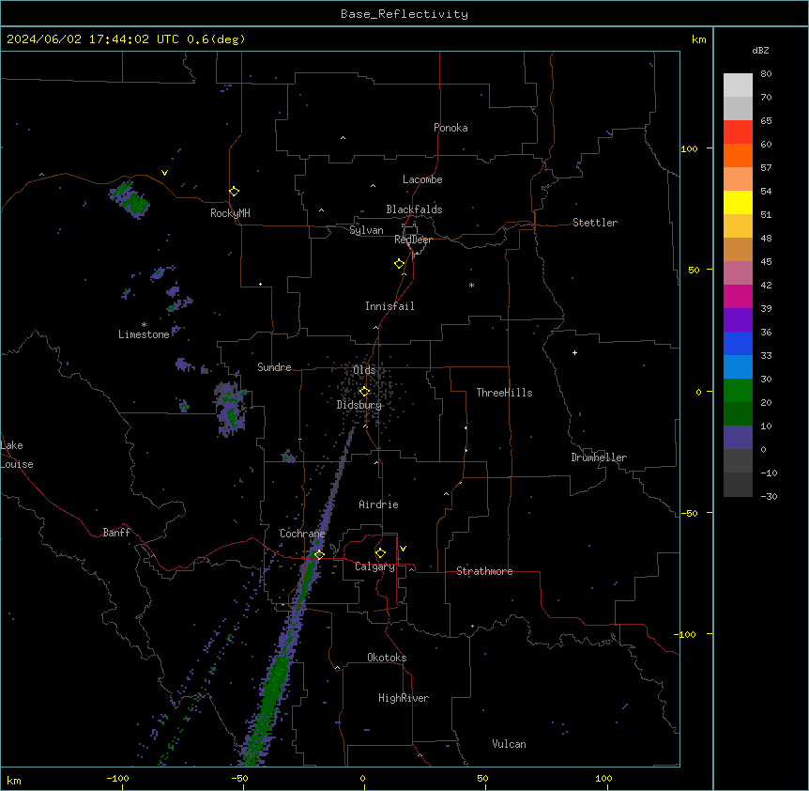Pick the light blue swatch between 33 and 30

pos(738,367)
